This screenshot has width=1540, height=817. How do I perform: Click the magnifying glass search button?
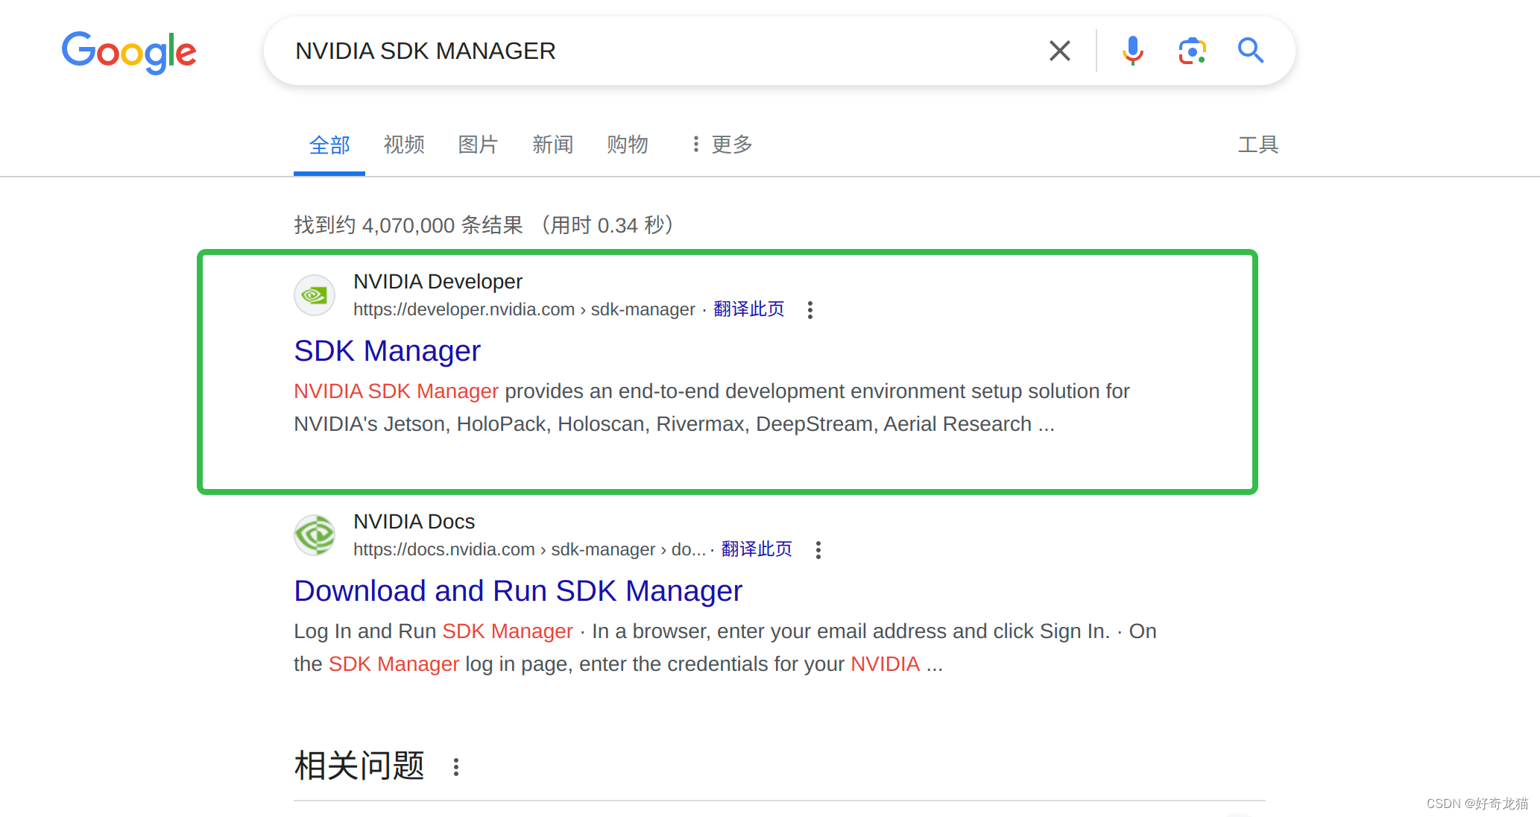point(1251,51)
